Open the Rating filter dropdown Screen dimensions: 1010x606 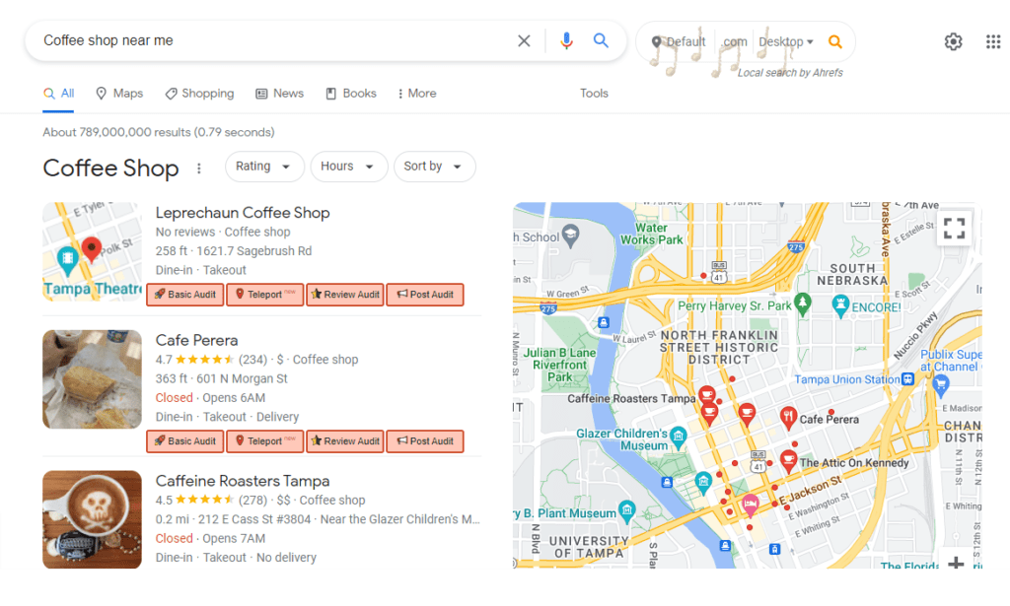(264, 167)
